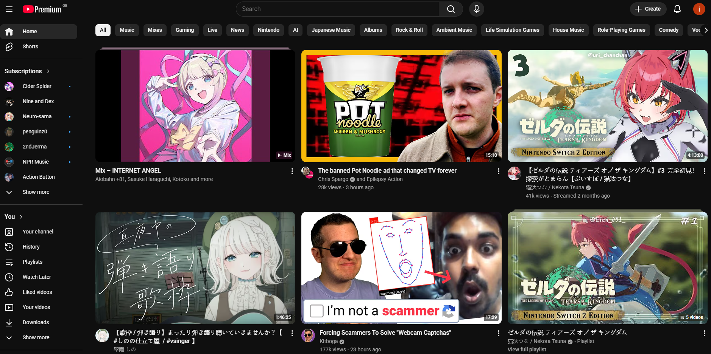This screenshot has width=711, height=354.
Task: Open options menu for Zelda playlist
Action: click(x=704, y=333)
